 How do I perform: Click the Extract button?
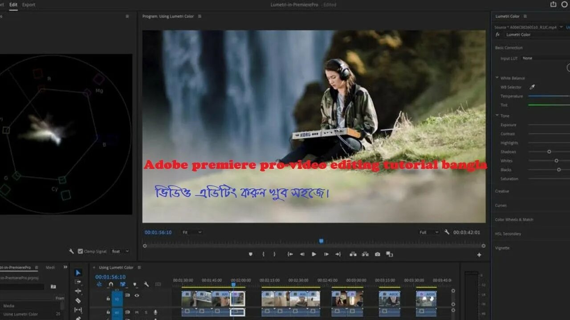(365, 254)
